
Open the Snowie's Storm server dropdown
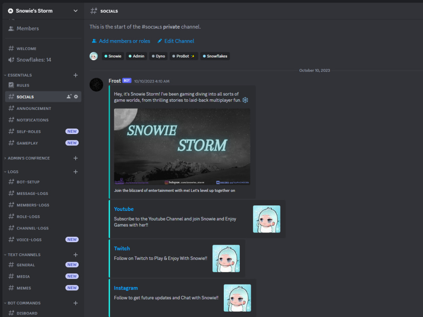coord(75,11)
